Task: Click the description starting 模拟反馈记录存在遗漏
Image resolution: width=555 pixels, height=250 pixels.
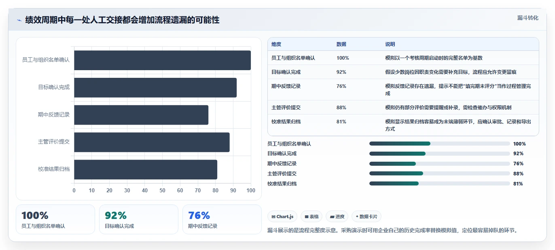Action: [x=459, y=90]
